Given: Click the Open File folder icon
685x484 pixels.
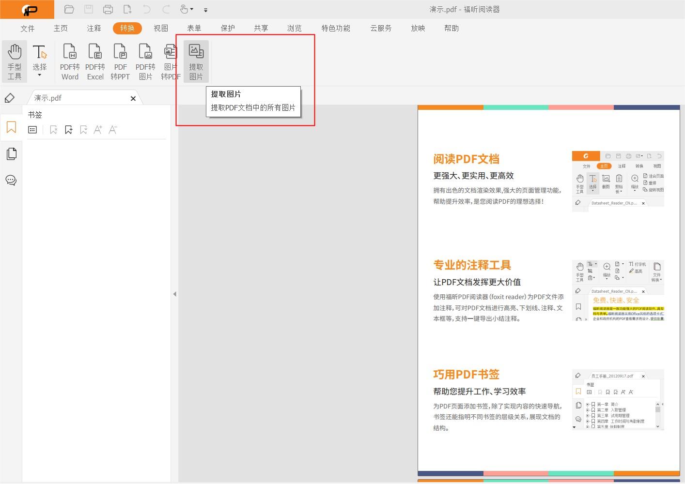Looking at the screenshot, I should click(69, 9).
